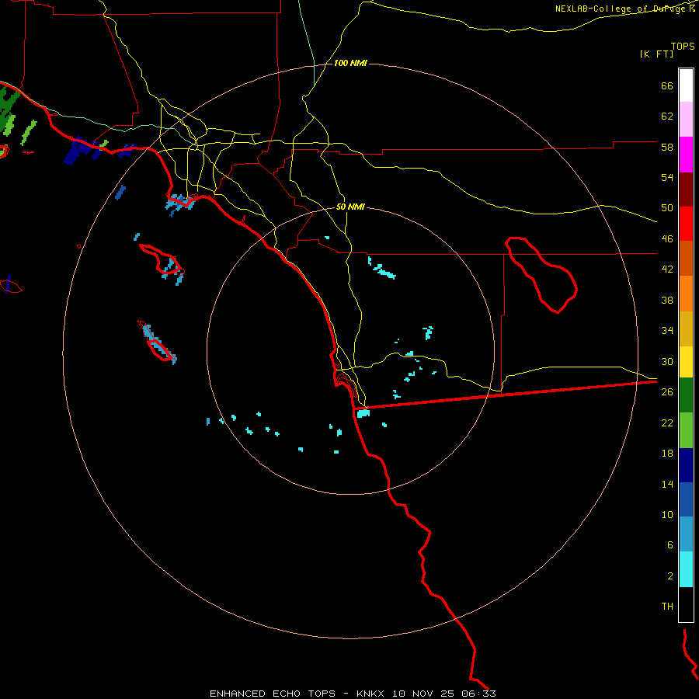
Task: Click the 50 NMI range ring label
Action: pos(350,207)
